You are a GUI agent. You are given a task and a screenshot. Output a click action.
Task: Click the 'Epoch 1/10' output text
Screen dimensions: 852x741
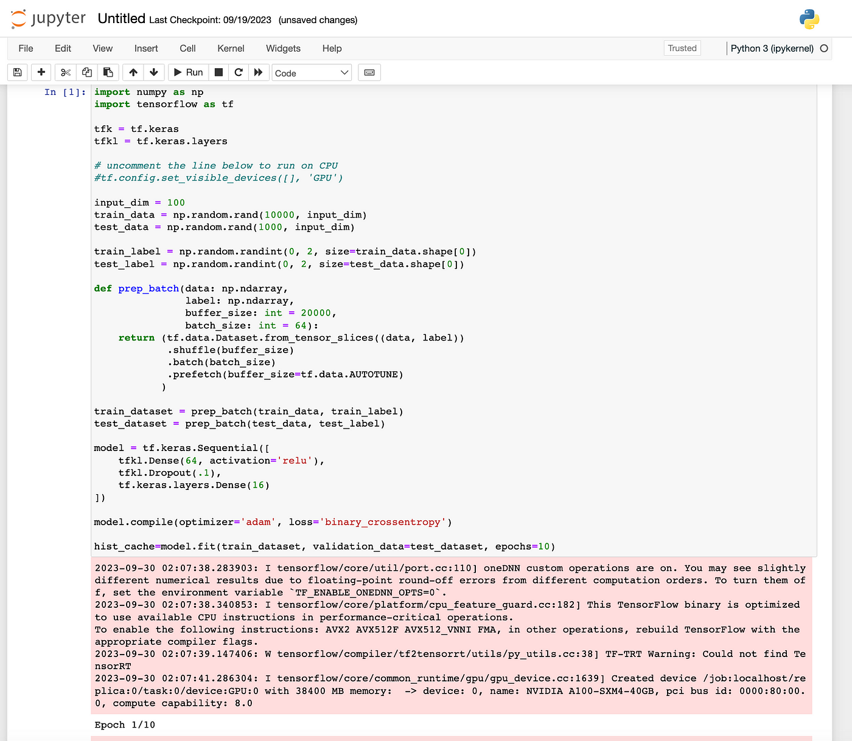[125, 725]
